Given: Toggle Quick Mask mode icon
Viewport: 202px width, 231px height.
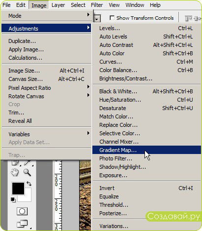Looking at the screenshot, I should [22, 211].
